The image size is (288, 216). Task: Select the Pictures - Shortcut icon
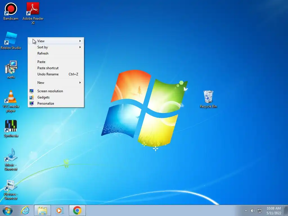11,190
